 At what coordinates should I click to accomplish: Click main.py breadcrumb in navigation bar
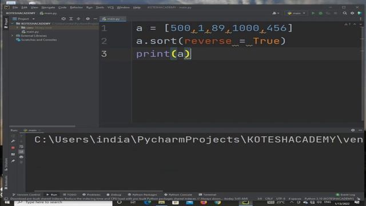click(48, 13)
